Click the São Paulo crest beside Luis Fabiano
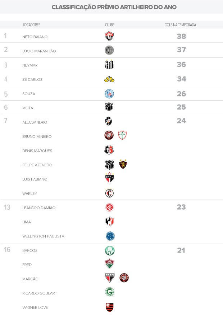Image resolution: width=223 pixels, height=319 pixels. 109,179
